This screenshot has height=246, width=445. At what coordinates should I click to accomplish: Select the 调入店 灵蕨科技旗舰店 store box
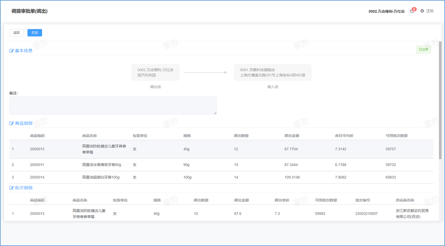273,72
